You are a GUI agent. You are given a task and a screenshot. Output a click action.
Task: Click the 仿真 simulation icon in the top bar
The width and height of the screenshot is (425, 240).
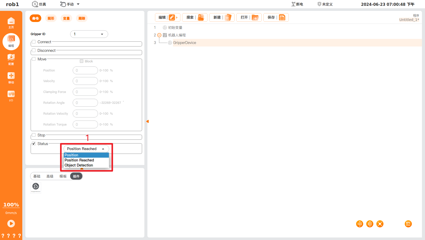[35, 4]
